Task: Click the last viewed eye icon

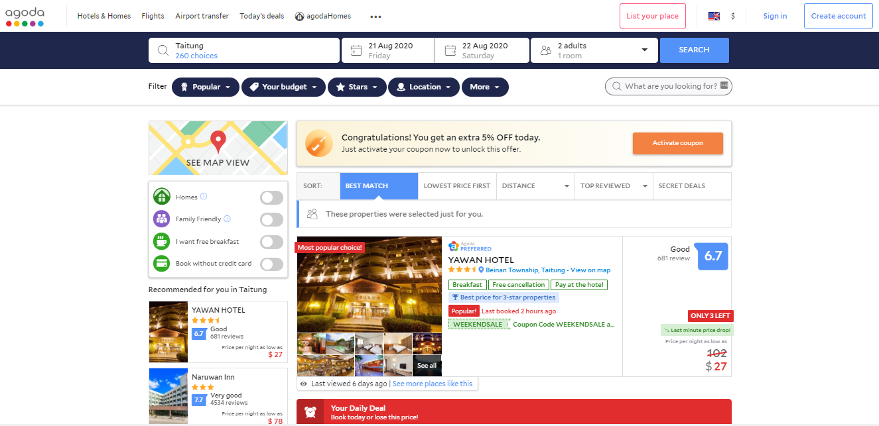Action: click(x=304, y=384)
